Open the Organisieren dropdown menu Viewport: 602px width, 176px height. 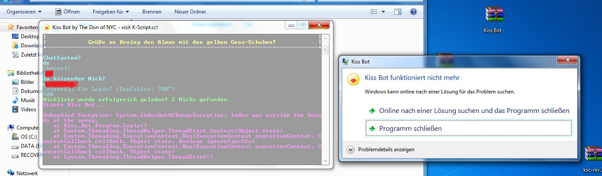pos(24,12)
